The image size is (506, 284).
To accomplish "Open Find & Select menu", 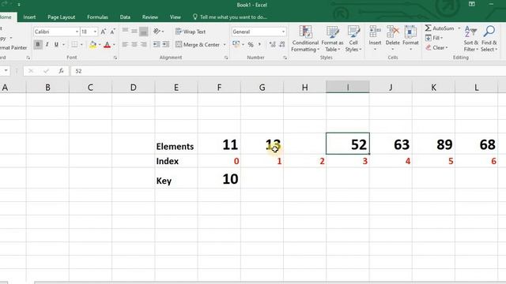I will 489,39.
